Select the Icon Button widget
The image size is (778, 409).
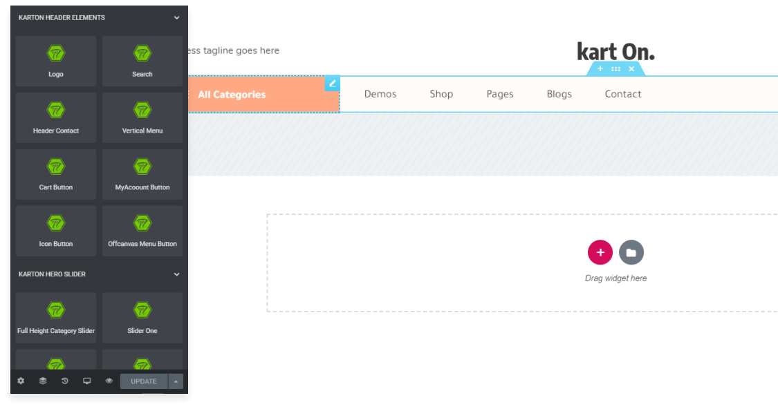(55, 231)
